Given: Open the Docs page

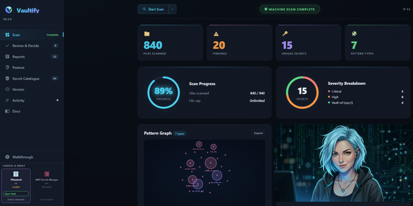Looking at the screenshot, I should pos(32,111).
